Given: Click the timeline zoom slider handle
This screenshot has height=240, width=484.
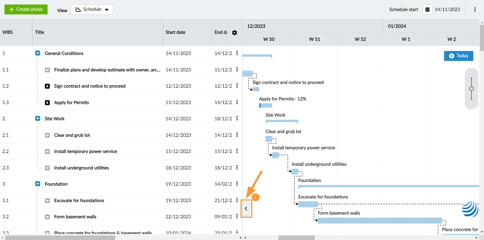Looking at the screenshot, I should [x=471, y=89].
